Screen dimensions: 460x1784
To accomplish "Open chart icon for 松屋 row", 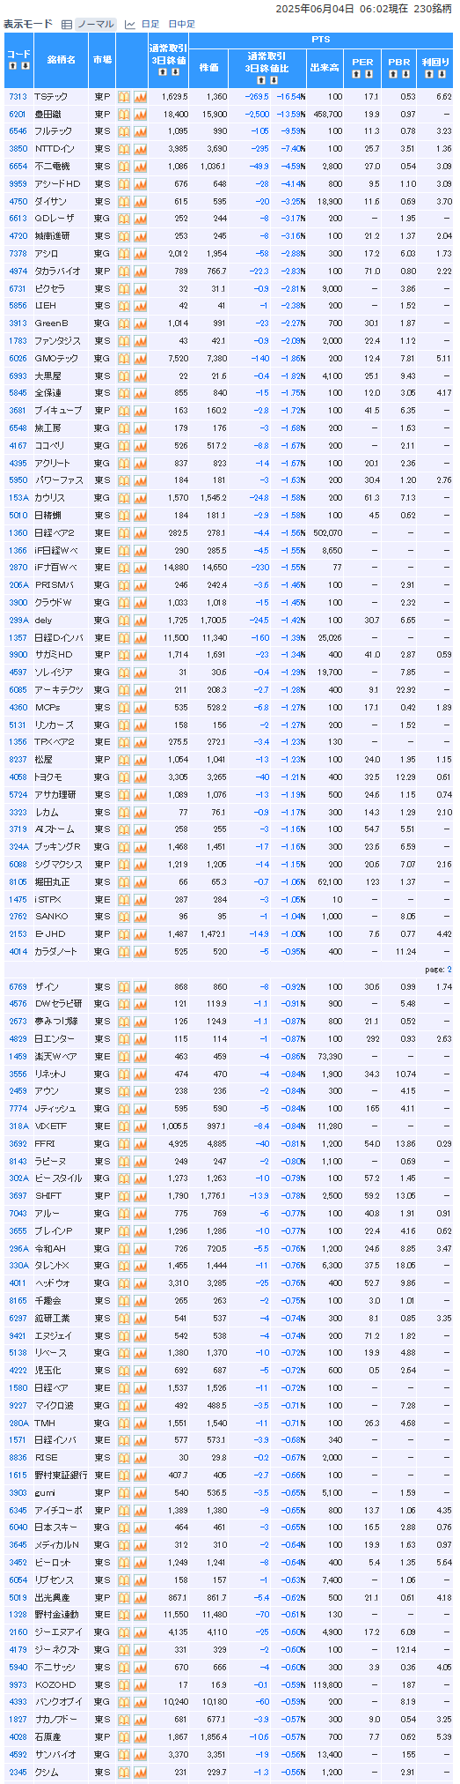I will tap(140, 760).
